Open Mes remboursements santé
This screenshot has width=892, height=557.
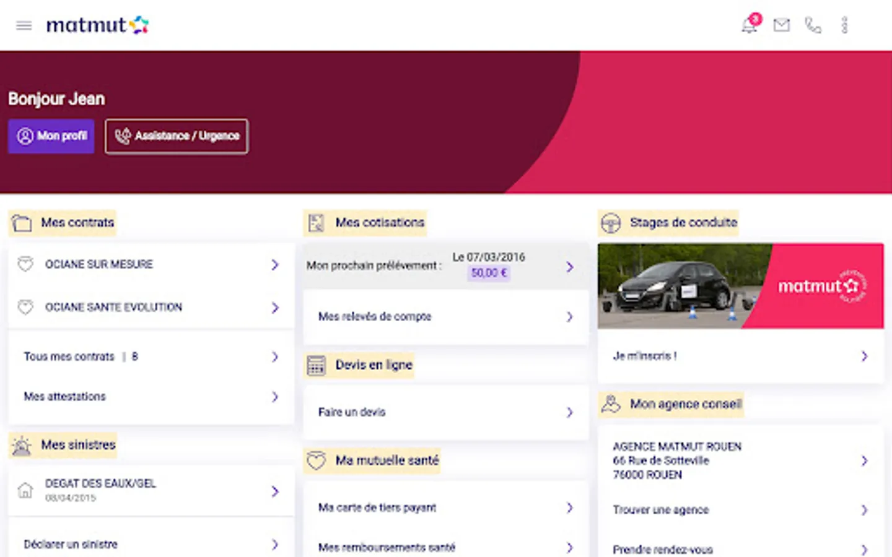pos(445,547)
